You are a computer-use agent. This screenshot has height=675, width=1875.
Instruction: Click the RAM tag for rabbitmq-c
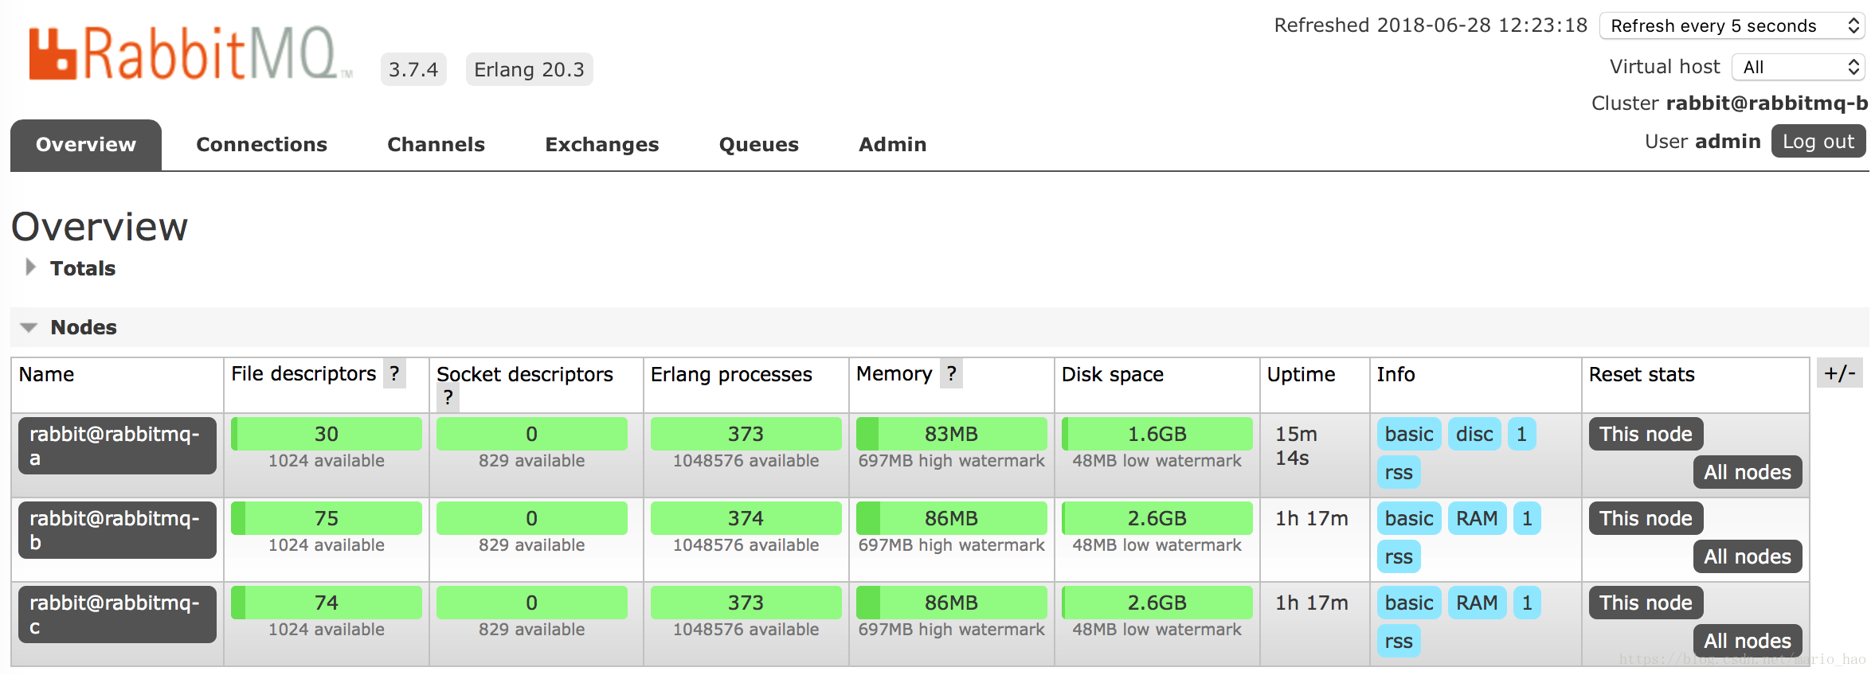[1477, 603]
